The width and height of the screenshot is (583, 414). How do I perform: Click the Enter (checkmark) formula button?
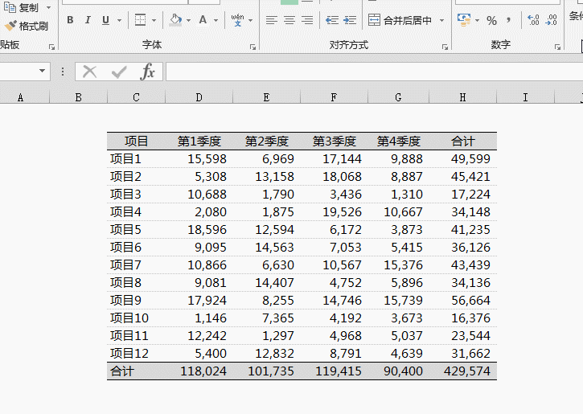[x=119, y=72]
